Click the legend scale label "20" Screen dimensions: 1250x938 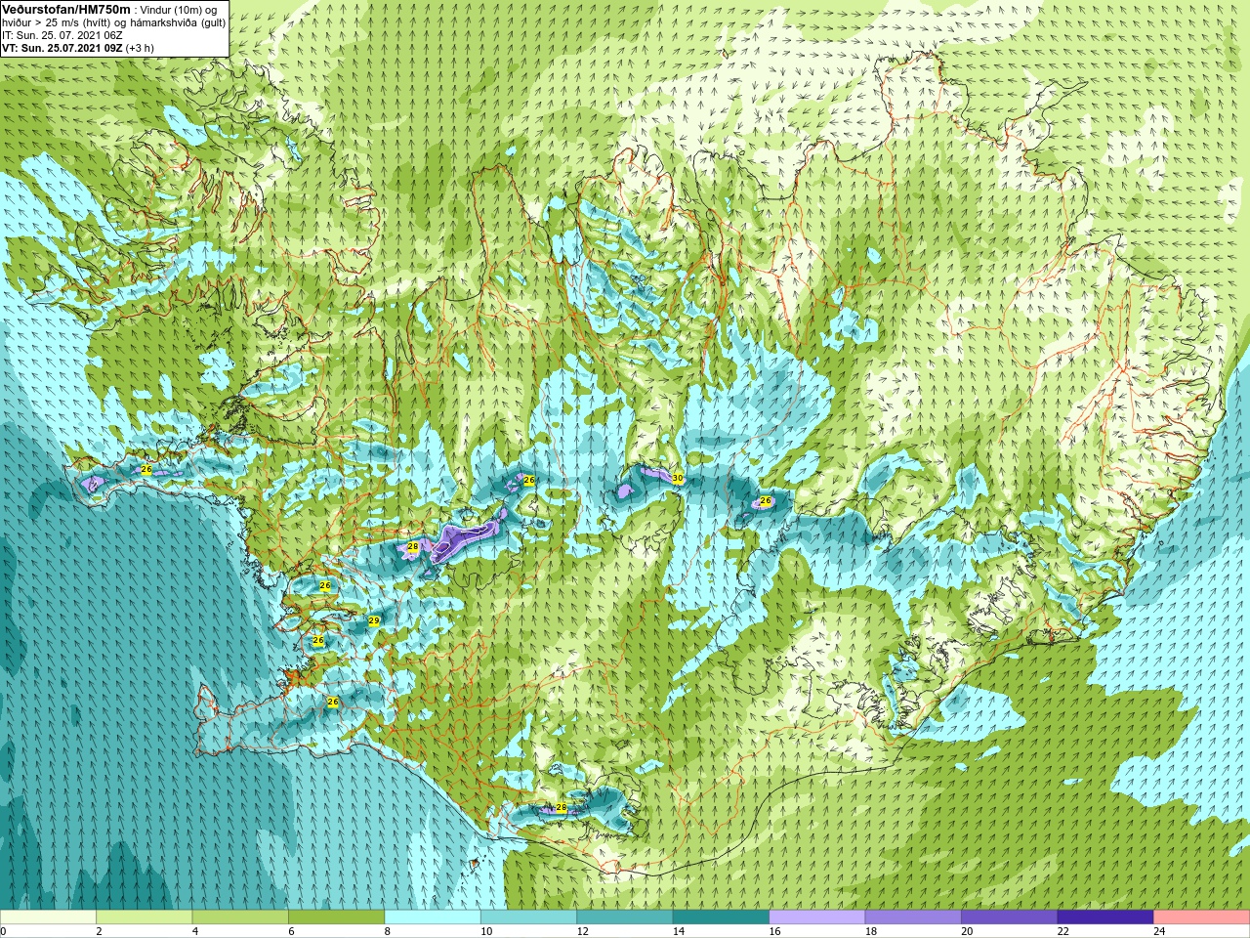pos(967,932)
